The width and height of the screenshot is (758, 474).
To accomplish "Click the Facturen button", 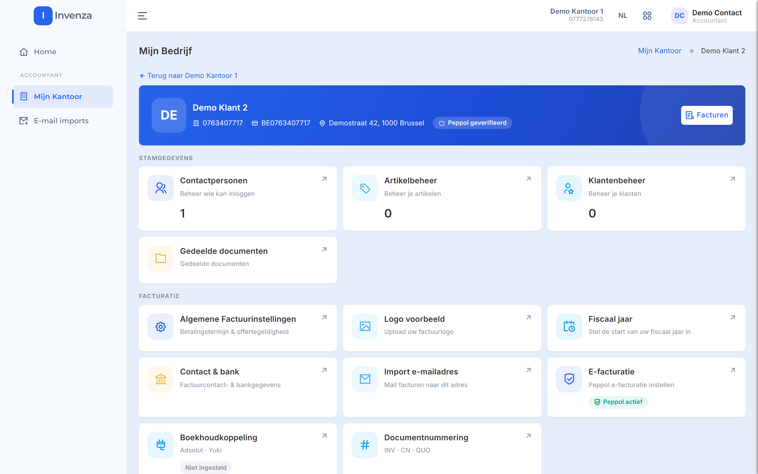I will pos(707,115).
